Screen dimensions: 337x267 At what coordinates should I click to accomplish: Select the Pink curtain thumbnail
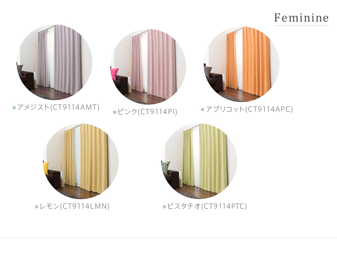click(148, 67)
